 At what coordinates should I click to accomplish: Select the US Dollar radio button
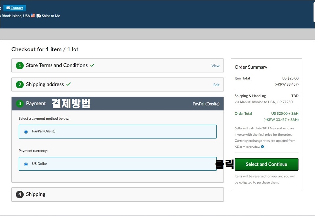click(26, 164)
